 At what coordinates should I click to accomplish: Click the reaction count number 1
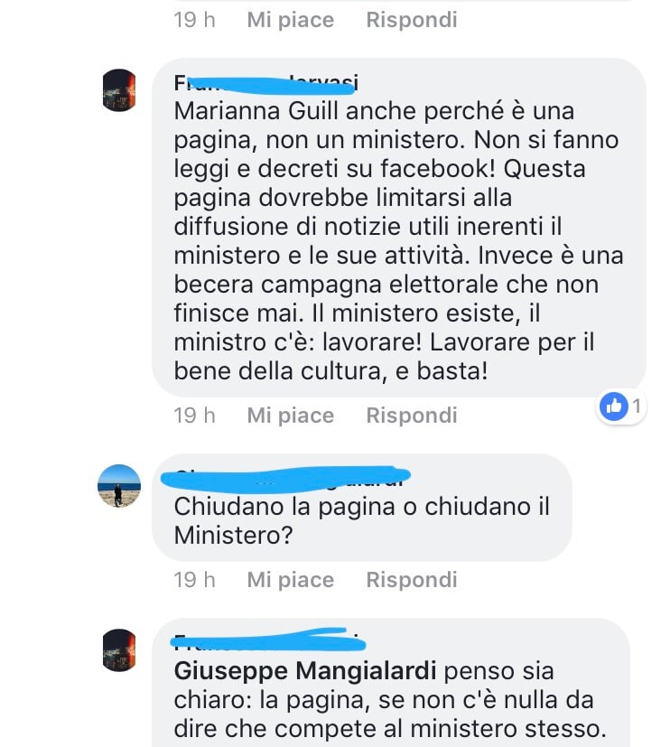click(x=637, y=406)
